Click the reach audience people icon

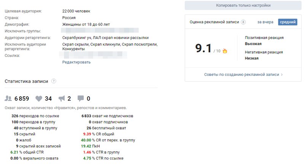[x=8, y=98]
